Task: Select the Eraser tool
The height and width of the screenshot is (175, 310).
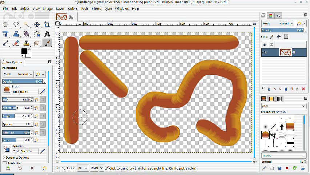Action: 16,43
